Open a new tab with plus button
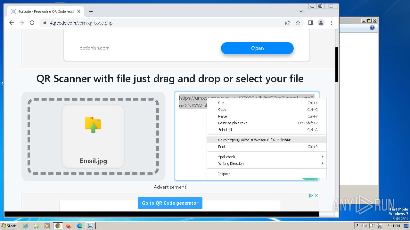Viewport: 410px width, 230px height. 91,11
